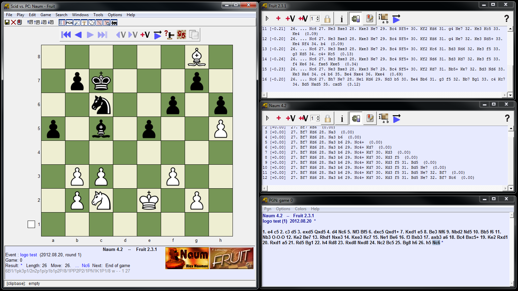The image size is (518, 291).
Task: Click the red X delete game icon
Action: click(x=13, y=22)
